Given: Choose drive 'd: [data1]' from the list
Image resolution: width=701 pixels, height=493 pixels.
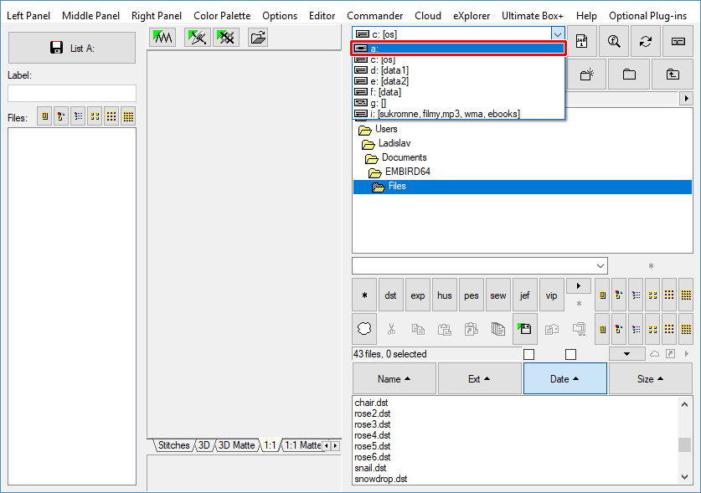Looking at the screenshot, I should click(459, 70).
